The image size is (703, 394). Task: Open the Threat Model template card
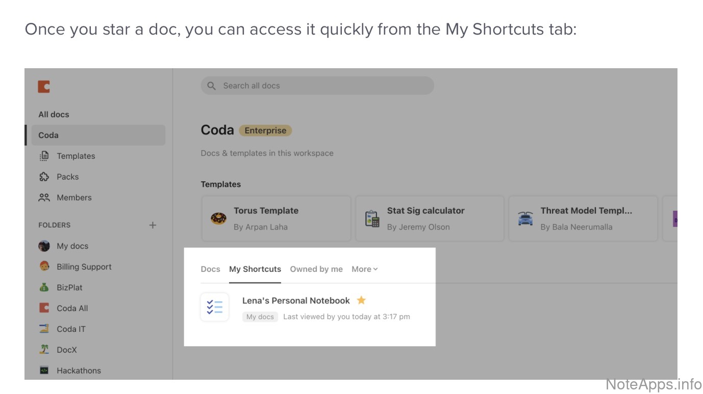point(583,218)
